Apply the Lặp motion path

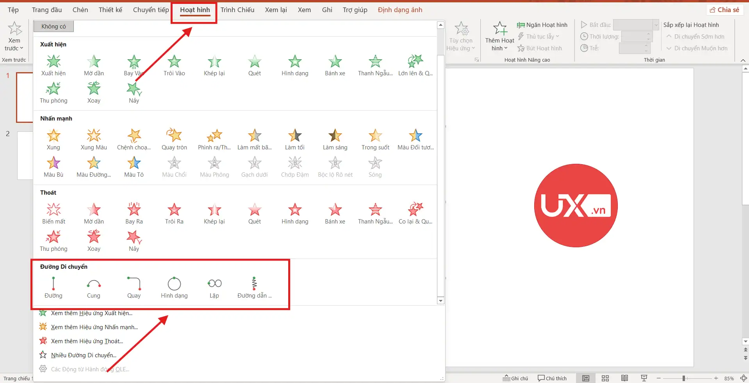click(x=214, y=288)
